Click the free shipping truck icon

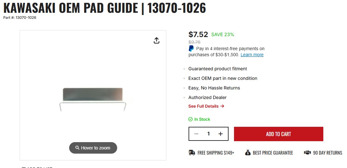(x=192, y=153)
